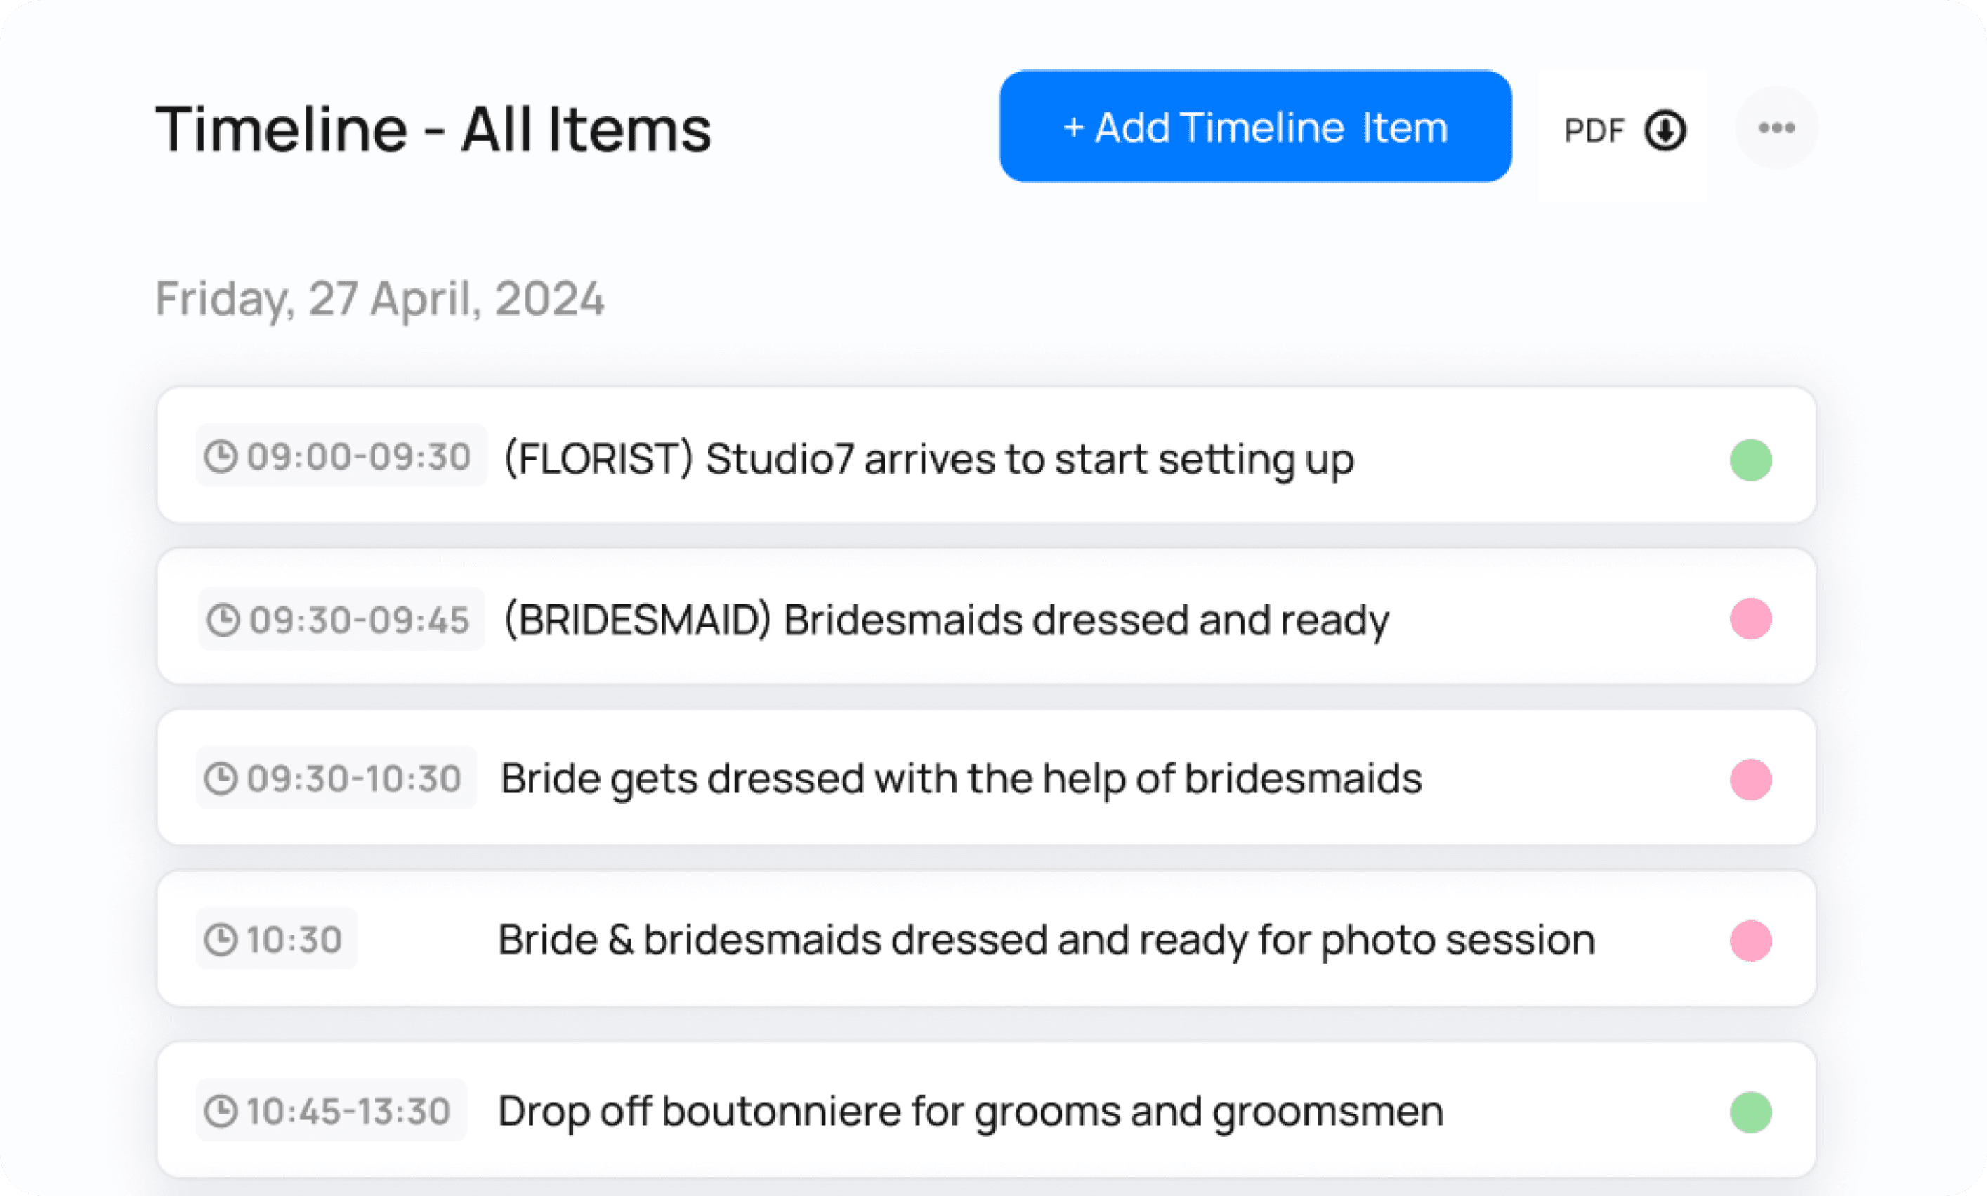Image resolution: width=1987 pixels, height=1196 pixels.
Task: Click the clock icon beside 10:30
Action: point(220,939)
